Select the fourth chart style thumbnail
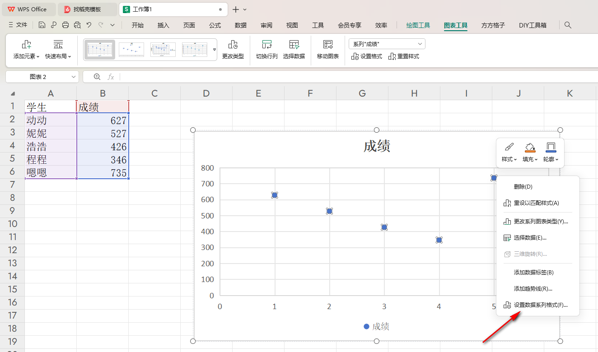This screenshot has height=352, width=598. tap(195, 50)
